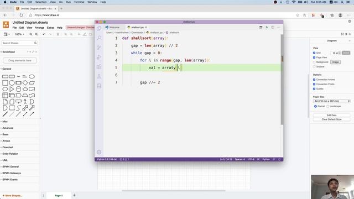Open the Terminal menu in macOS menu bar
Image resolution: width=354 pixels, height=199 pixels.
(79, 2)
